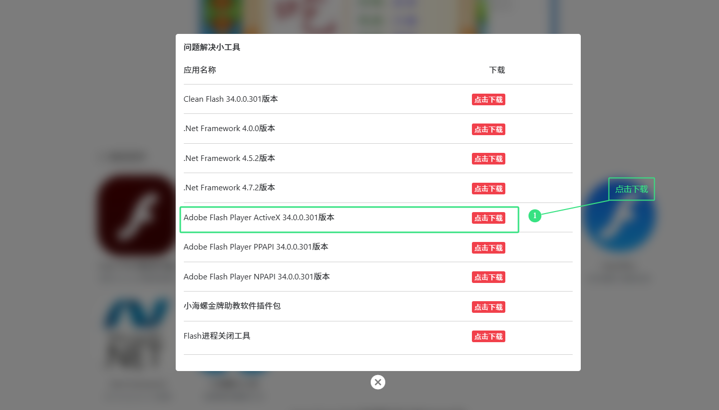Image resolution: width=719 pixels, height=410 pixels.
Task: Click the 应用名称 column header
Action: [199, 70]
